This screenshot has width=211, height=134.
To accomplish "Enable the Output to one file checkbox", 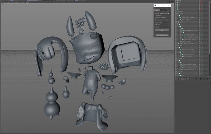I will pos(155,17).
